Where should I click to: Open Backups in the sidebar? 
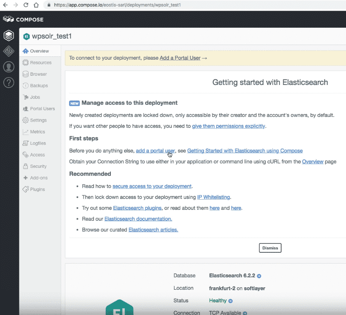pyautogui.click(x=40, y=85)
